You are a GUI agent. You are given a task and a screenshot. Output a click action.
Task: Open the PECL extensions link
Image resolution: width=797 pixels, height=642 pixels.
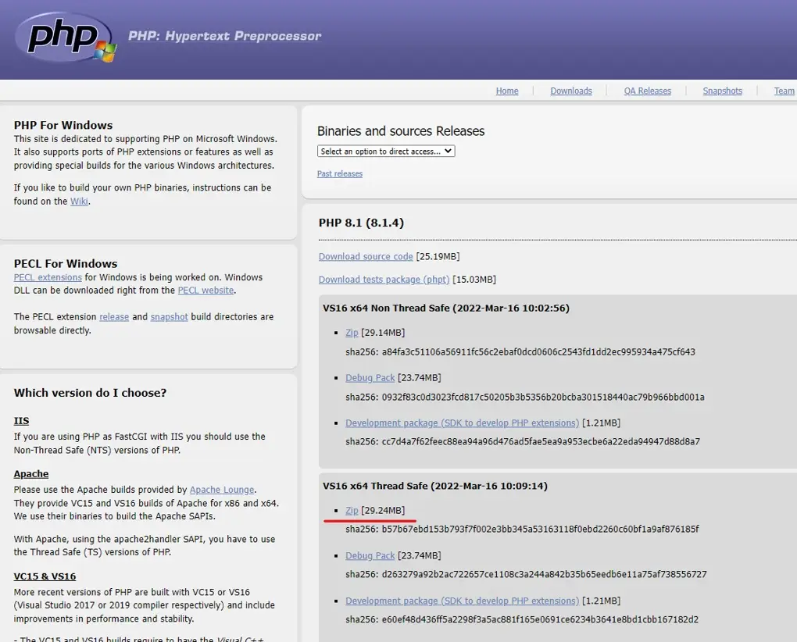tap(48, 277)
